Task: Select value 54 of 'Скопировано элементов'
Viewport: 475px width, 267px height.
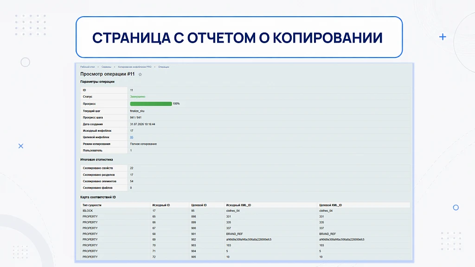Action: click(x=131, y=181)
